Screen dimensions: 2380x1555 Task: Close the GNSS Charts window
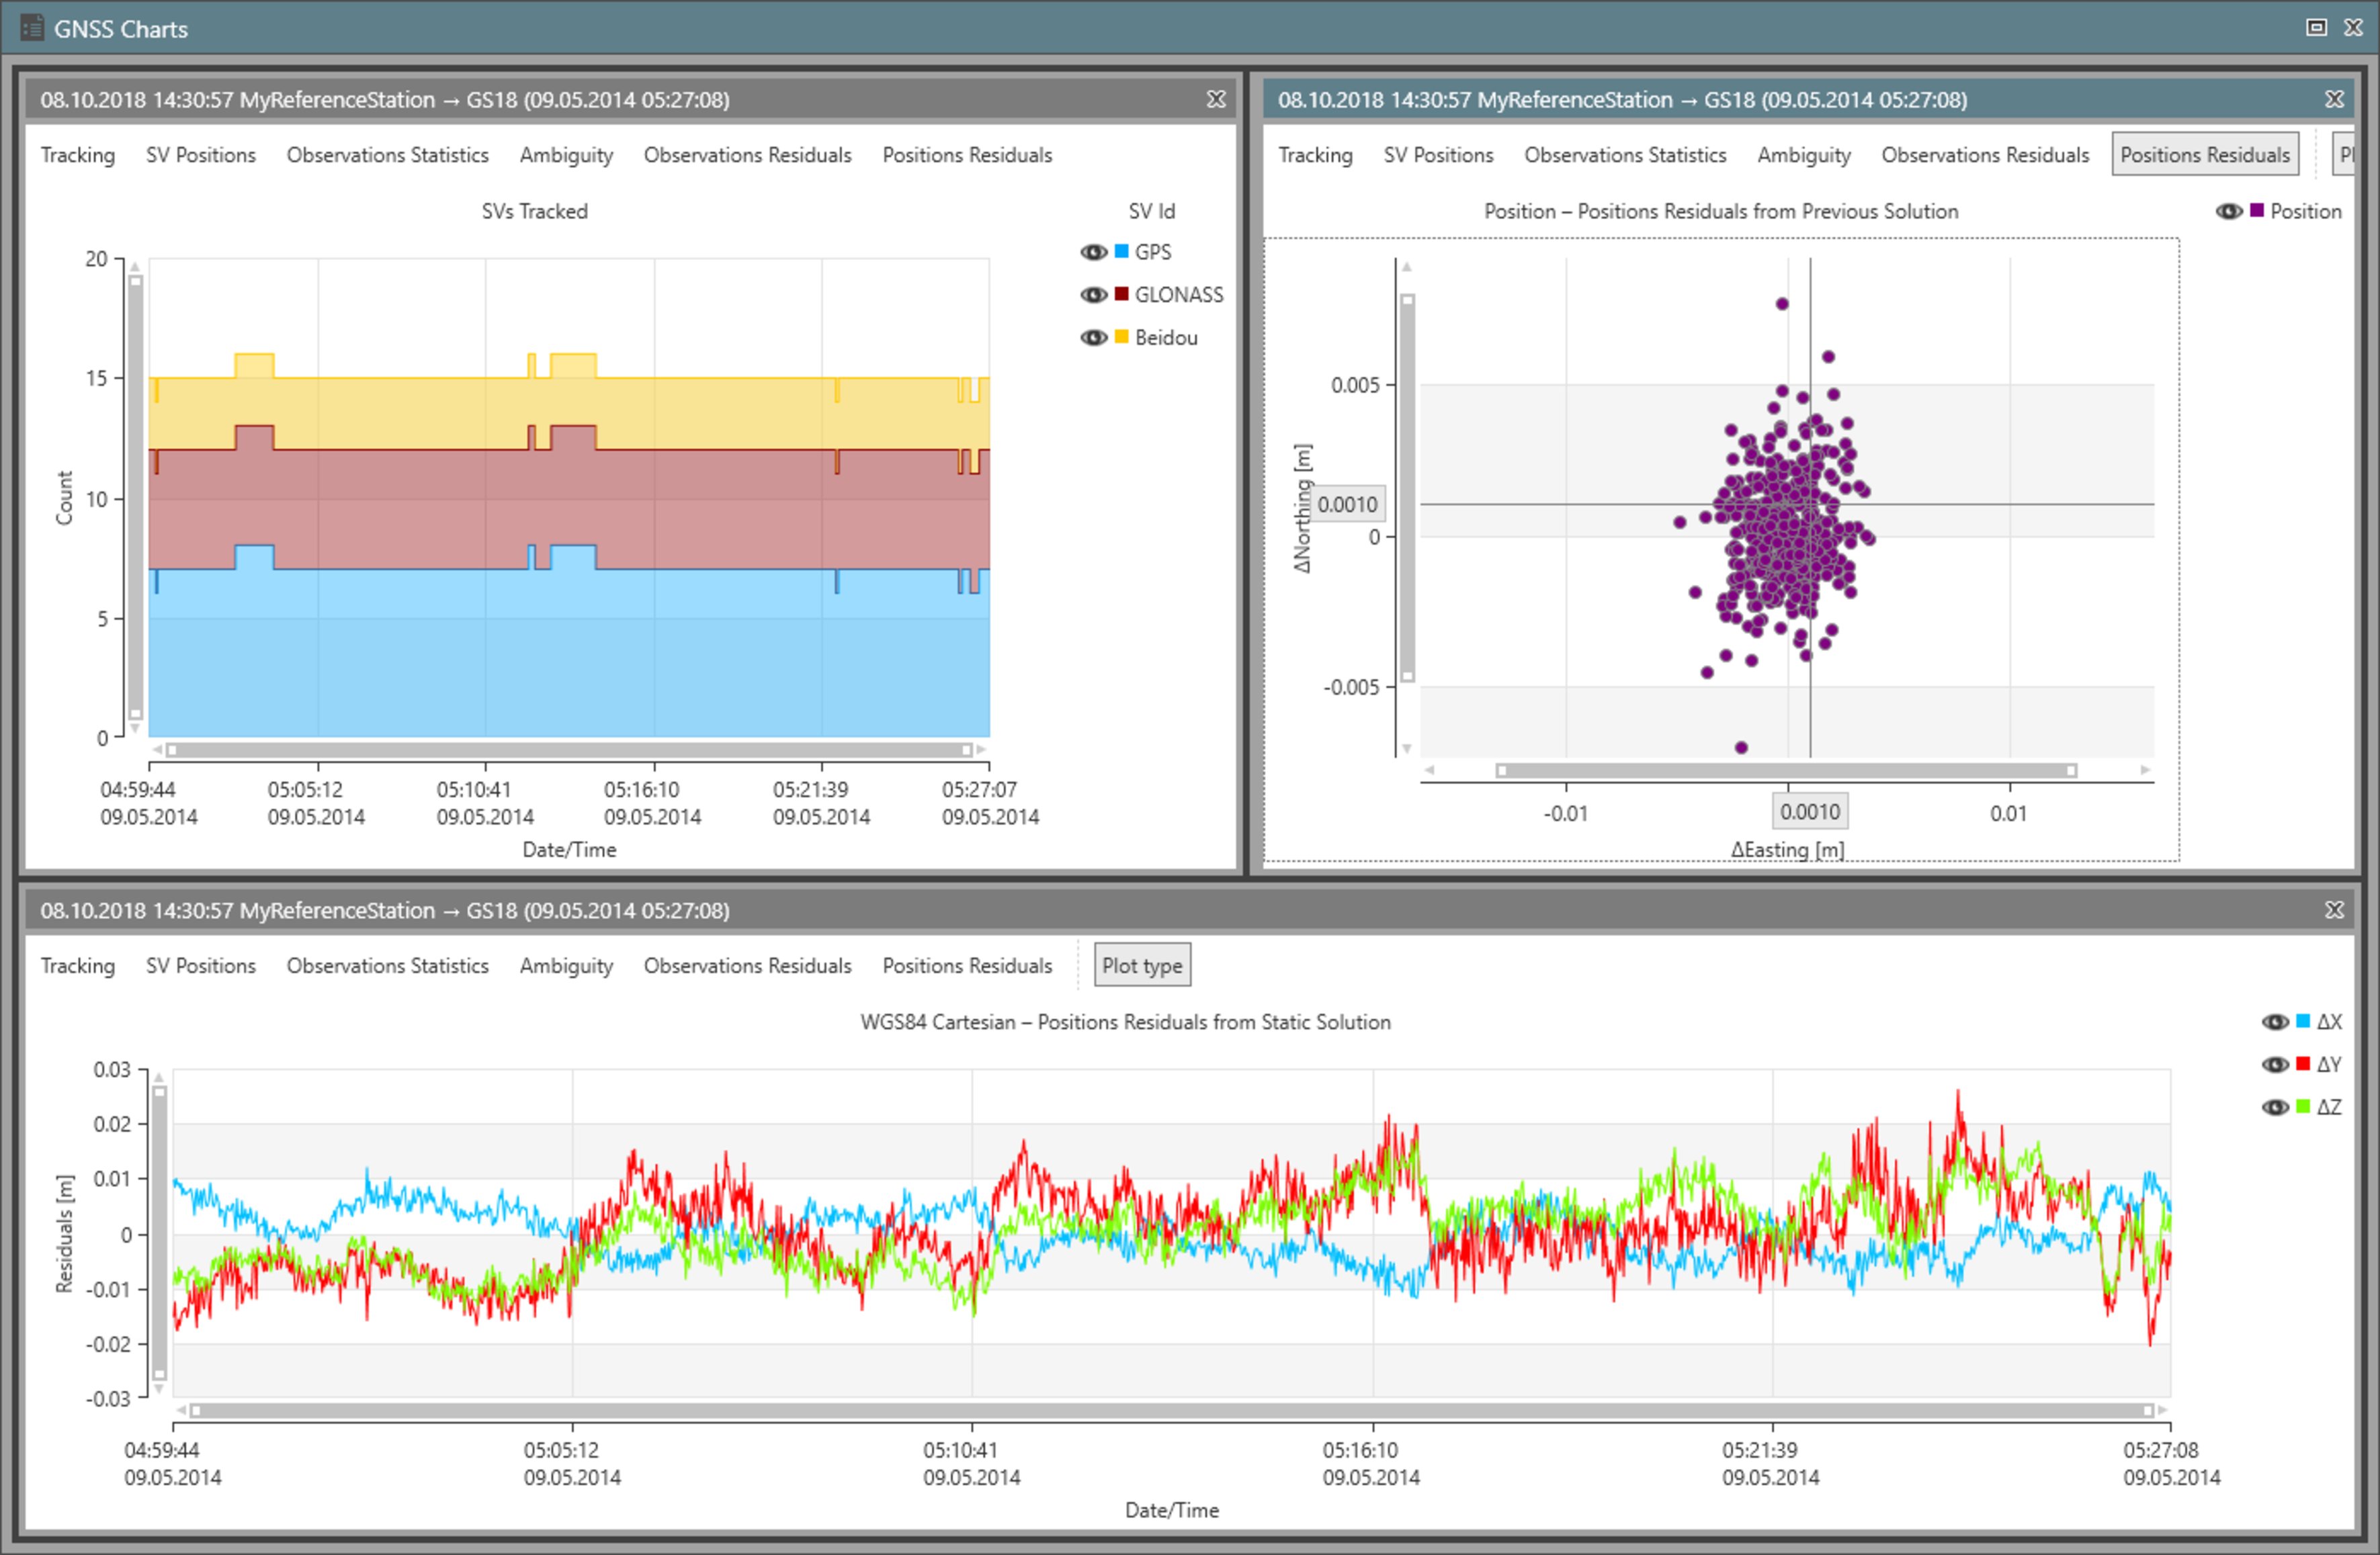click(2354, 27)
